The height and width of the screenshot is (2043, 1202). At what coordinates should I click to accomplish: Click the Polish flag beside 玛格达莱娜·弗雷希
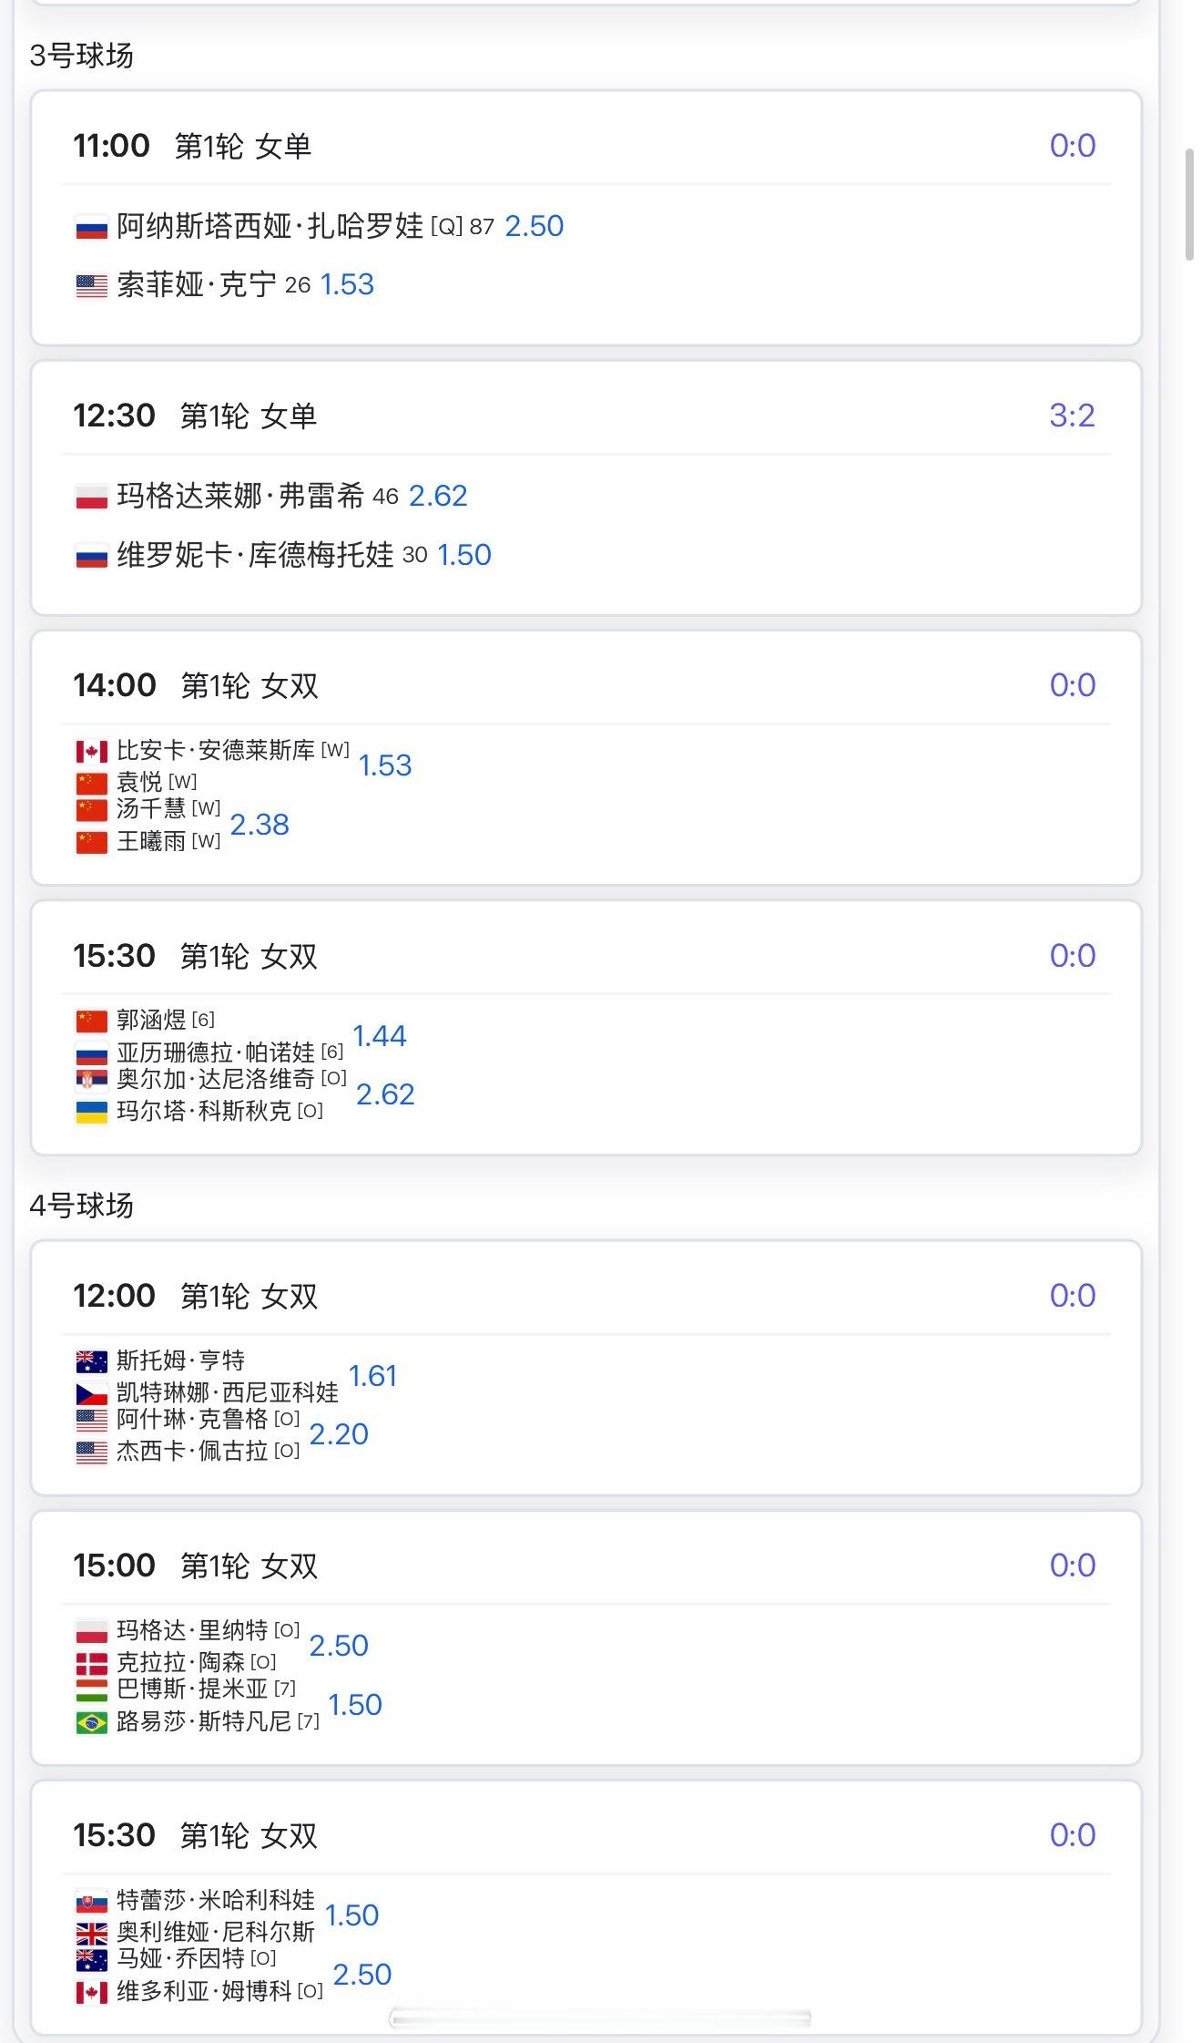91,497
